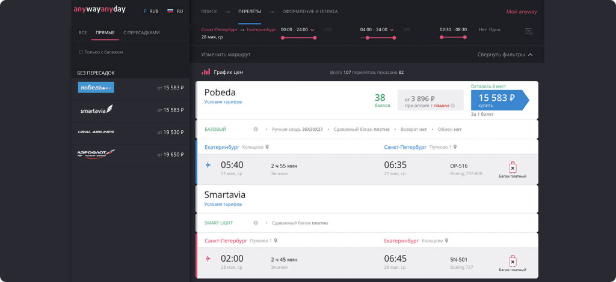Expand the 04:00–24:00 SVX arrival time dropdown

pos(392,30)
